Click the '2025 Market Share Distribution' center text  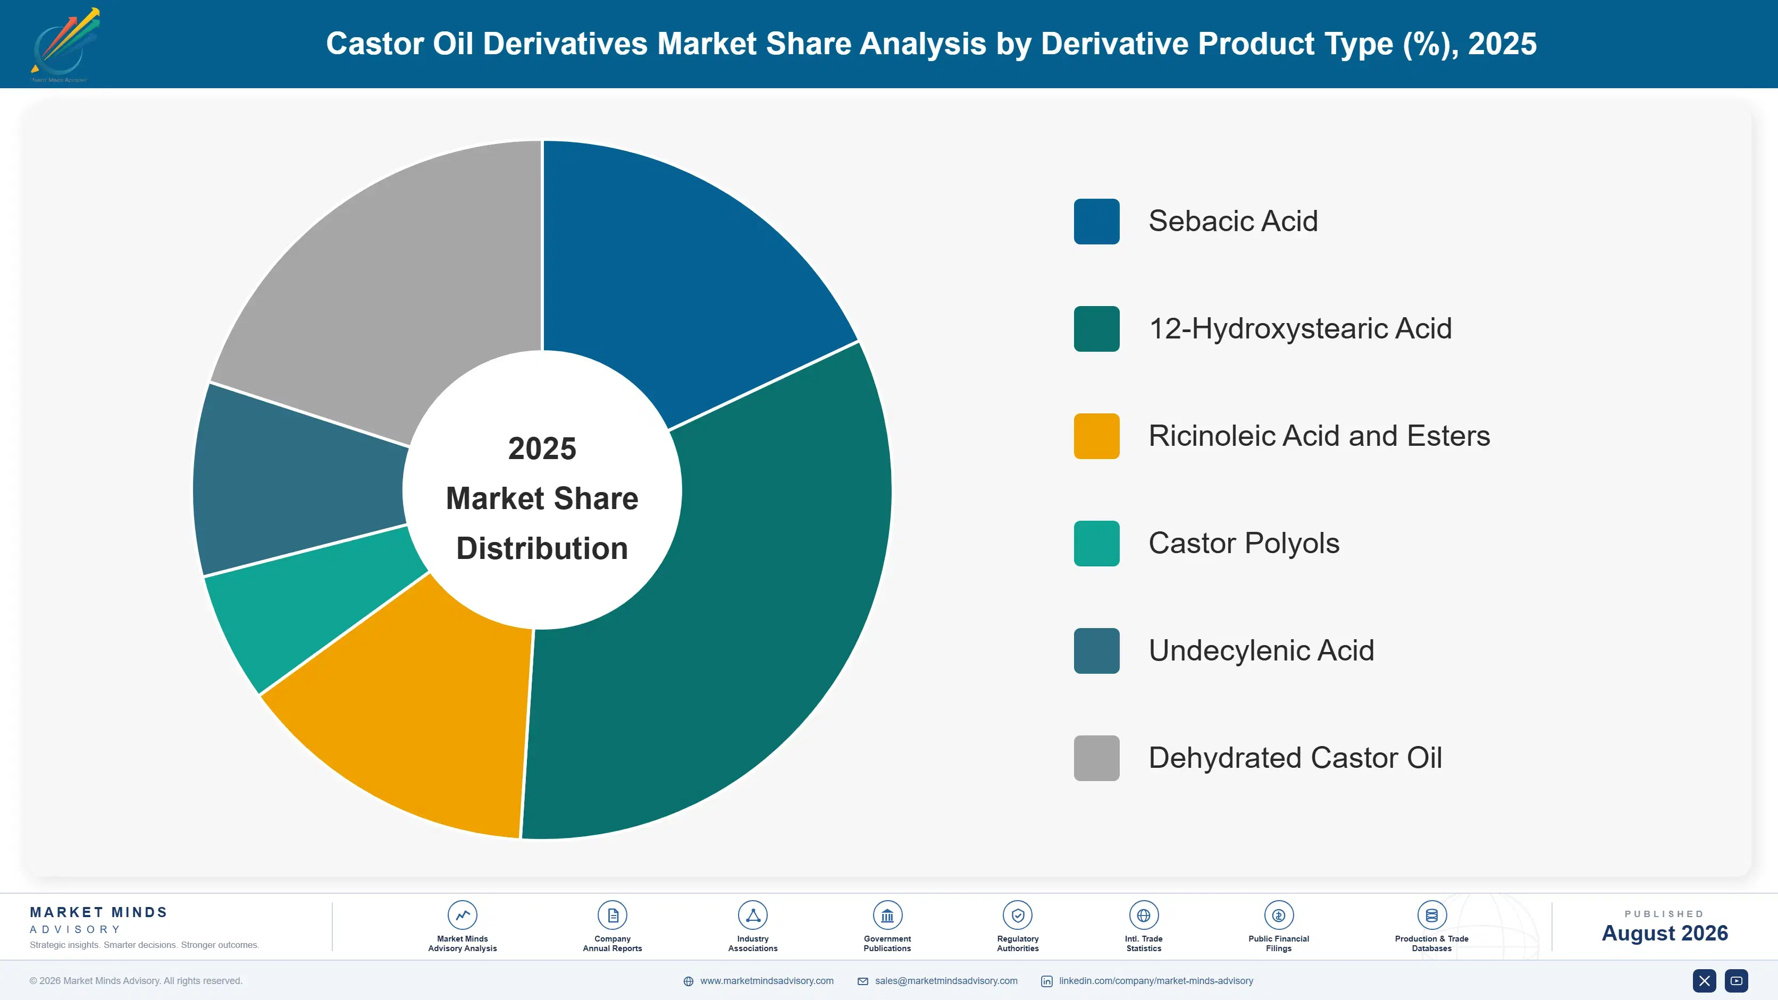tap(542, 498)
